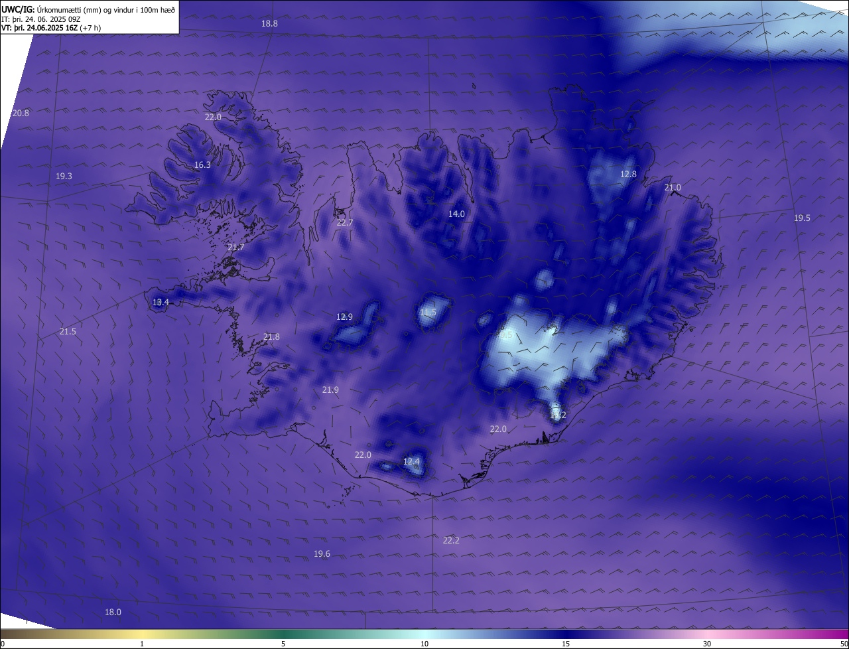Click the '10' label on the color scale
Image resolution: width=849 pixels, height=649 pixels.
424,644
